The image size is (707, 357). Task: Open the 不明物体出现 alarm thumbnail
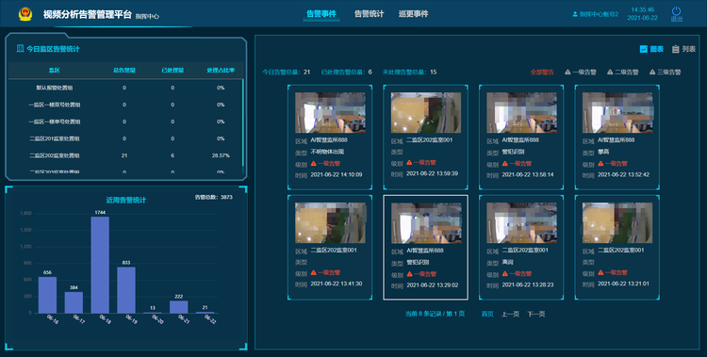(331, 113)
